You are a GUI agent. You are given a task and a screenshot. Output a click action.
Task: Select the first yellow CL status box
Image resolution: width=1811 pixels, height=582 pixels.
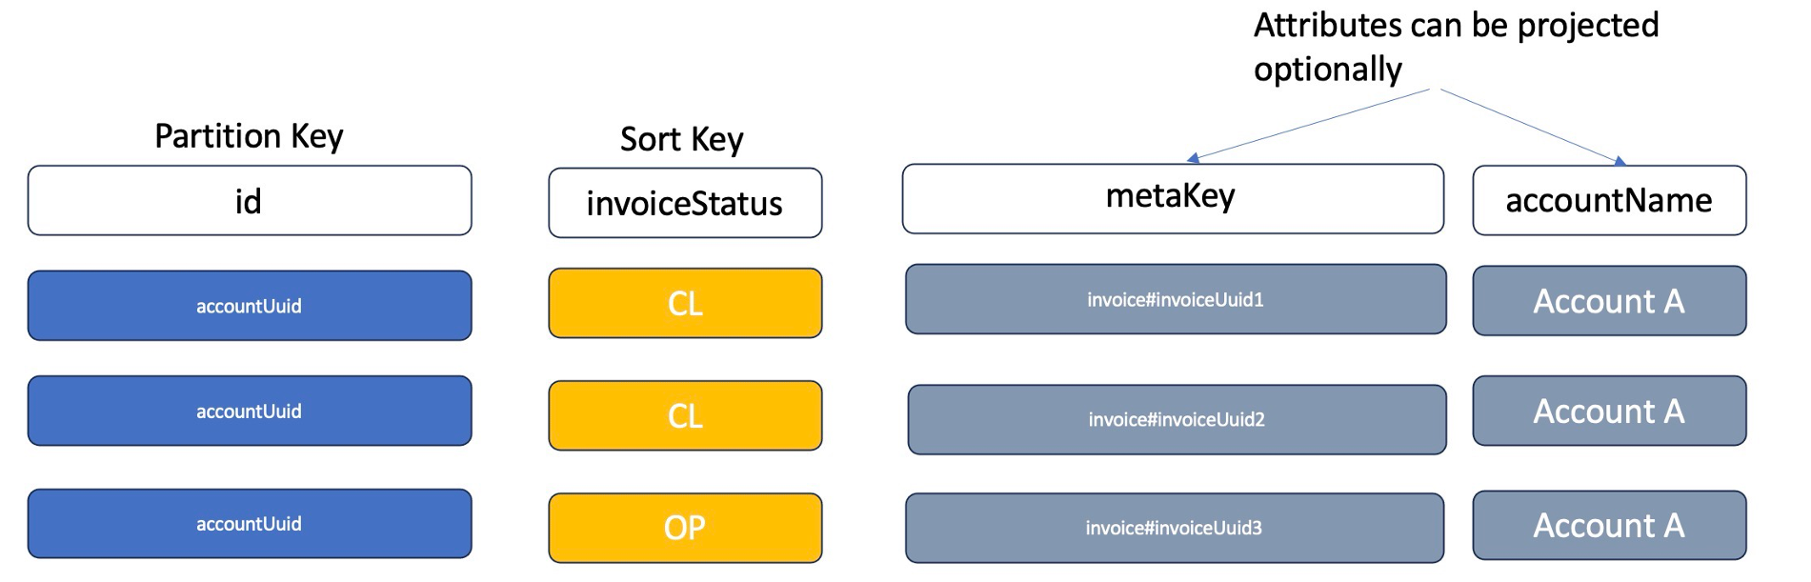(x=685, y=303)
